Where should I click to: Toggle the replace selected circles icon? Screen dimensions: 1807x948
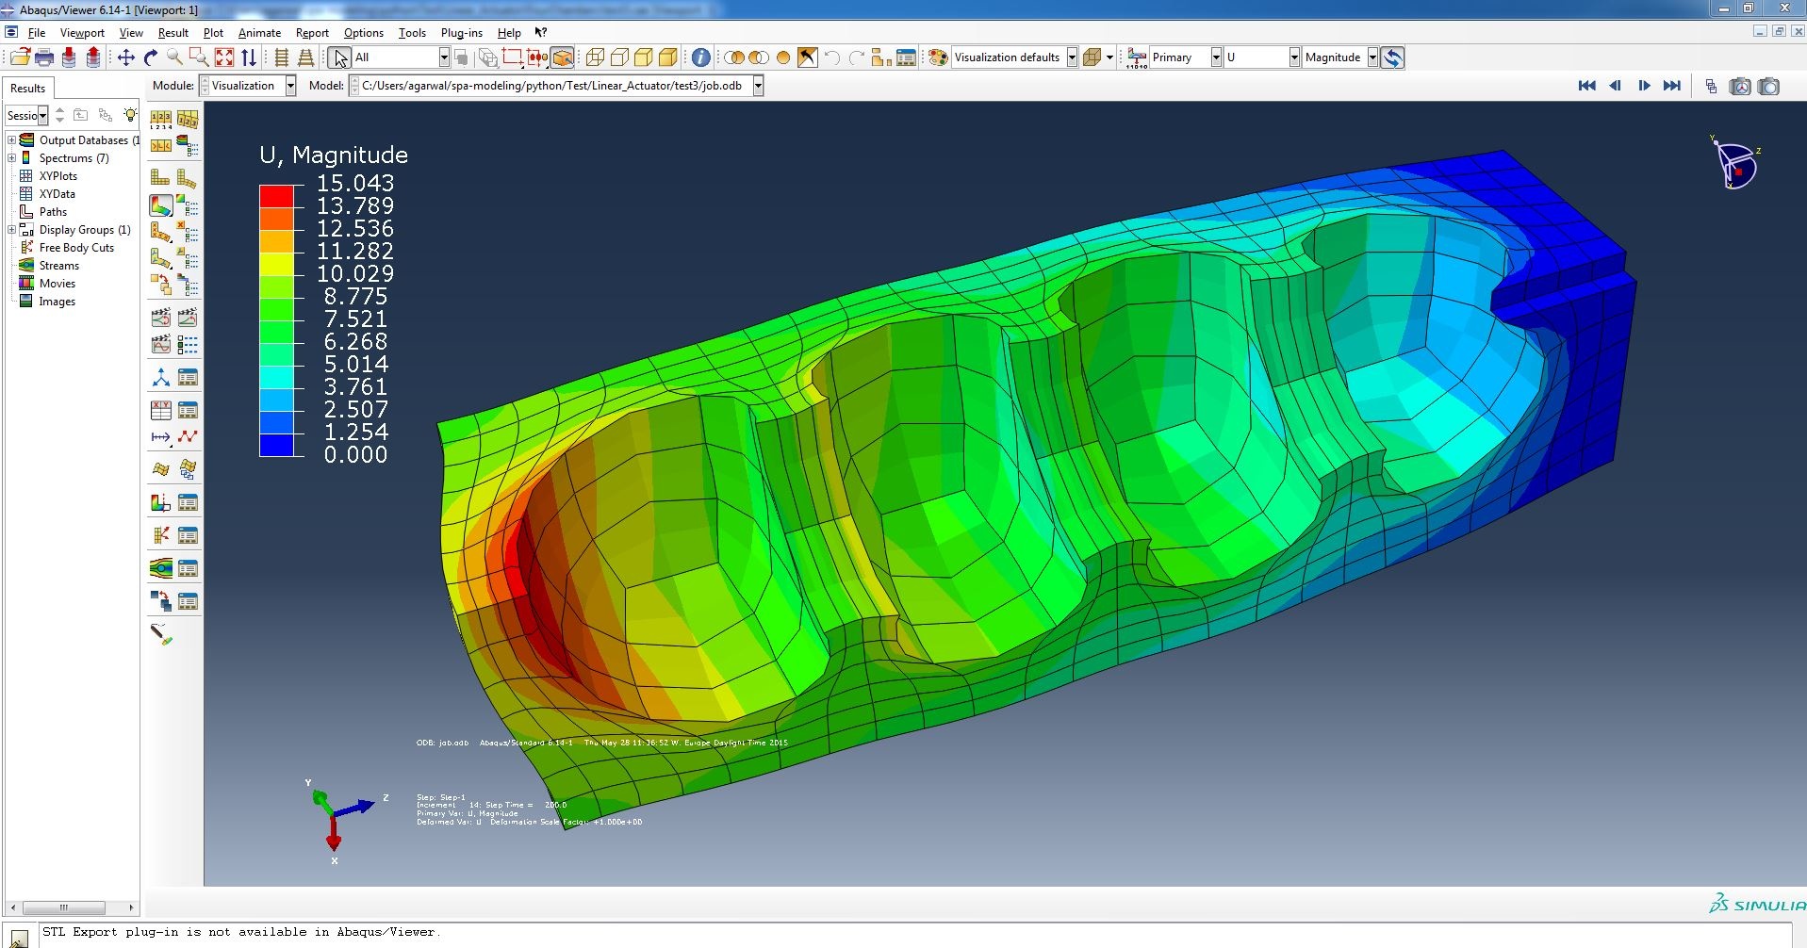[734, 57]
